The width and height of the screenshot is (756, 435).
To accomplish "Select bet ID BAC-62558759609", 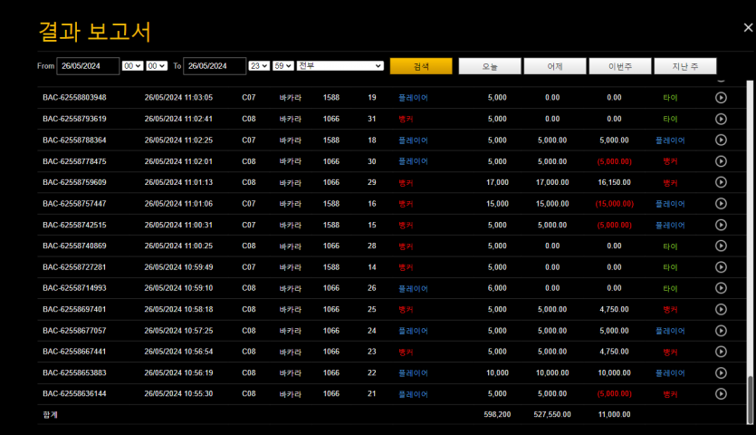I will pos(74,182).
